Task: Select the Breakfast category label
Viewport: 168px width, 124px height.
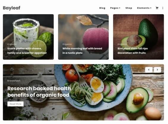Action: coord(14,81)
